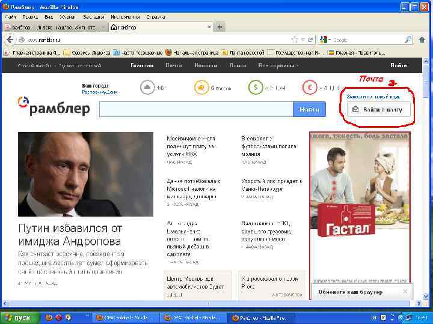The width and height of the screenshot is (433, 324).
Task: Click the dollar exchange rate icon
Action: pos(256,88)
